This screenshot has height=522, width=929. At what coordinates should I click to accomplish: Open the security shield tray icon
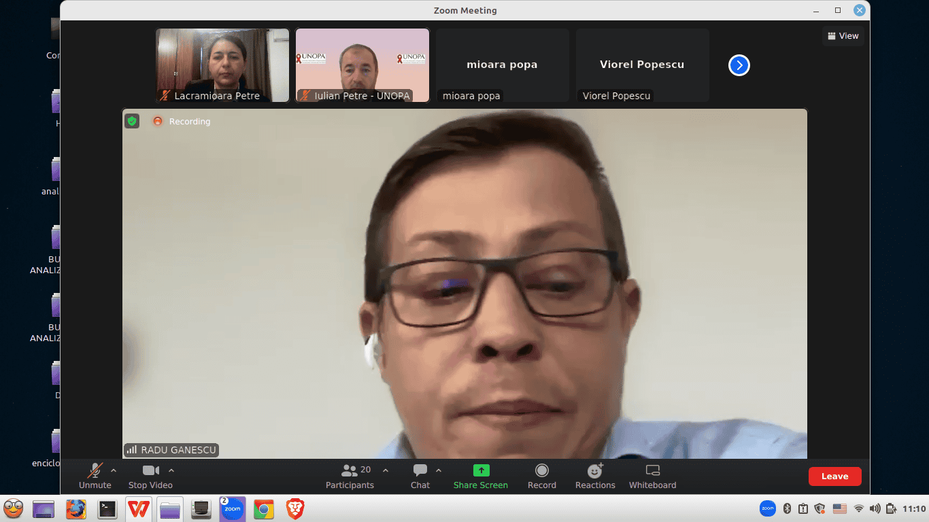point(820,508)
